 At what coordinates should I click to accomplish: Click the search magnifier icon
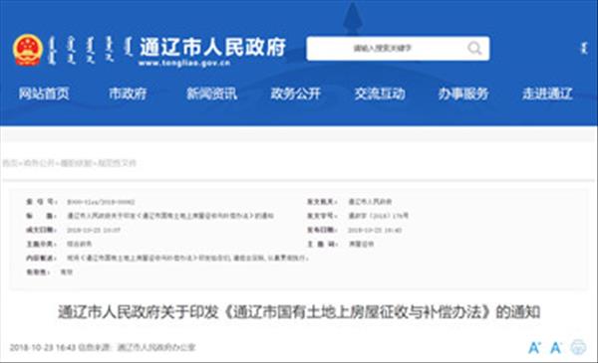474,49
